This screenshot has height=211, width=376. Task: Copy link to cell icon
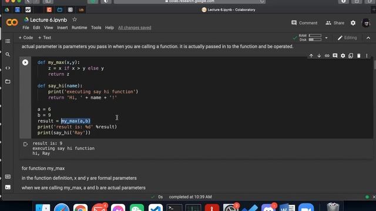pos(327,56)
